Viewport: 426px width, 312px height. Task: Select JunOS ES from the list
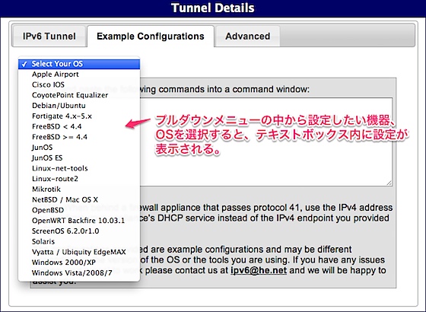tap(79, 158)
